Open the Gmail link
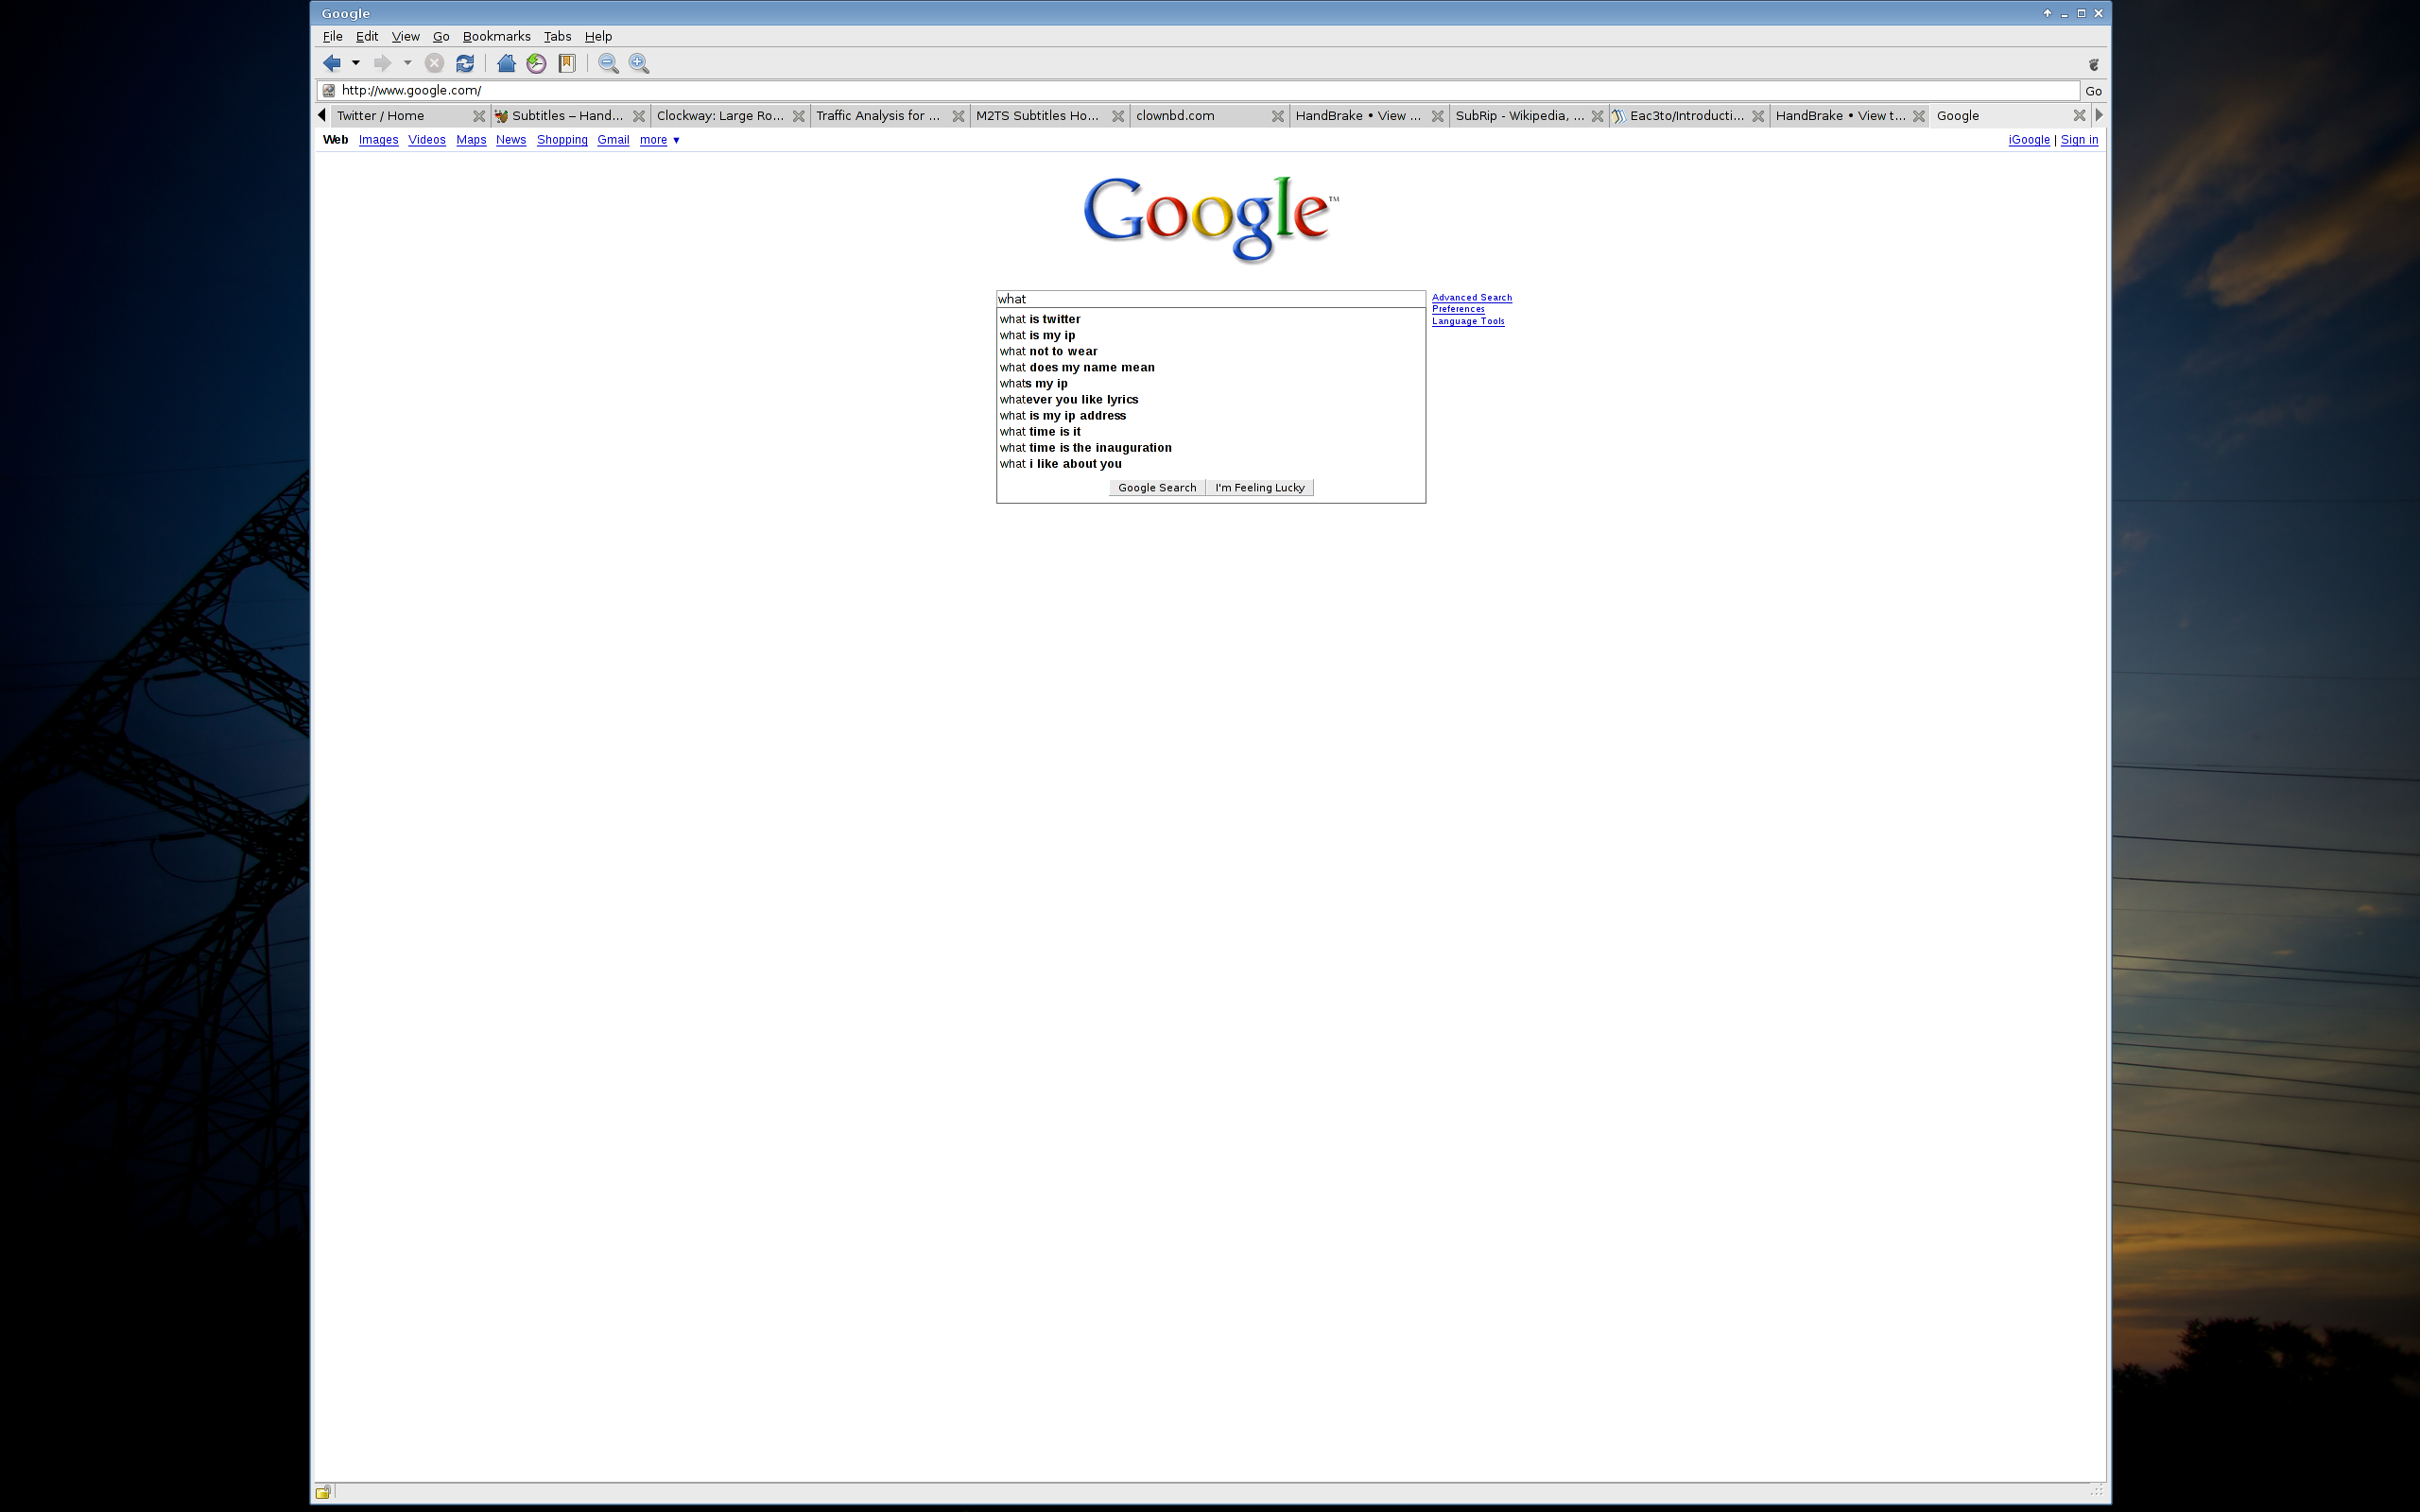 click(x=613, y=140)
